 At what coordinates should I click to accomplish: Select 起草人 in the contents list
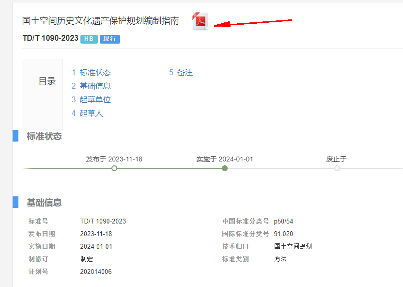(87, 113)
